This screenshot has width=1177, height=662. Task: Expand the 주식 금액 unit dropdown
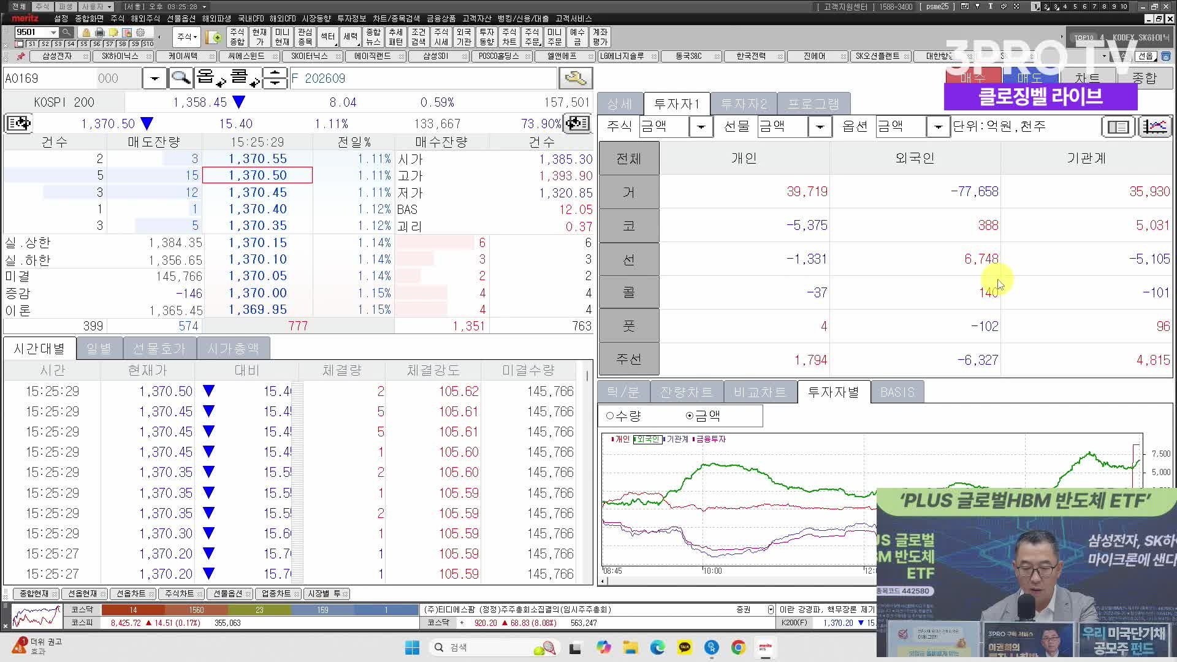click(x=701, y=127)
